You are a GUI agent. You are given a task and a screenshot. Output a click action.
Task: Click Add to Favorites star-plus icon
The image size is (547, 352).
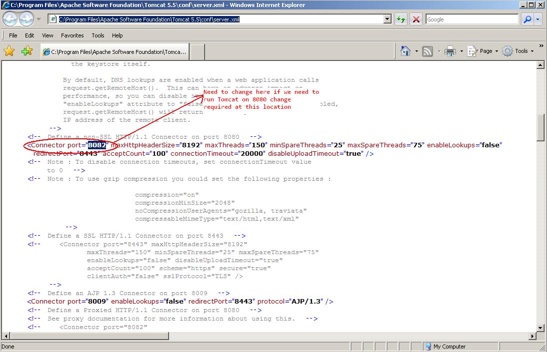click(x=27, y=51)
